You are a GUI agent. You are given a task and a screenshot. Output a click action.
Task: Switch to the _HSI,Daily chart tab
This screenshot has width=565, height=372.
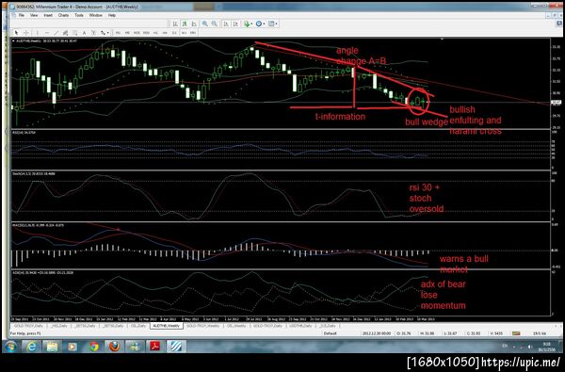pyautogui.click(x=58, y=326)
